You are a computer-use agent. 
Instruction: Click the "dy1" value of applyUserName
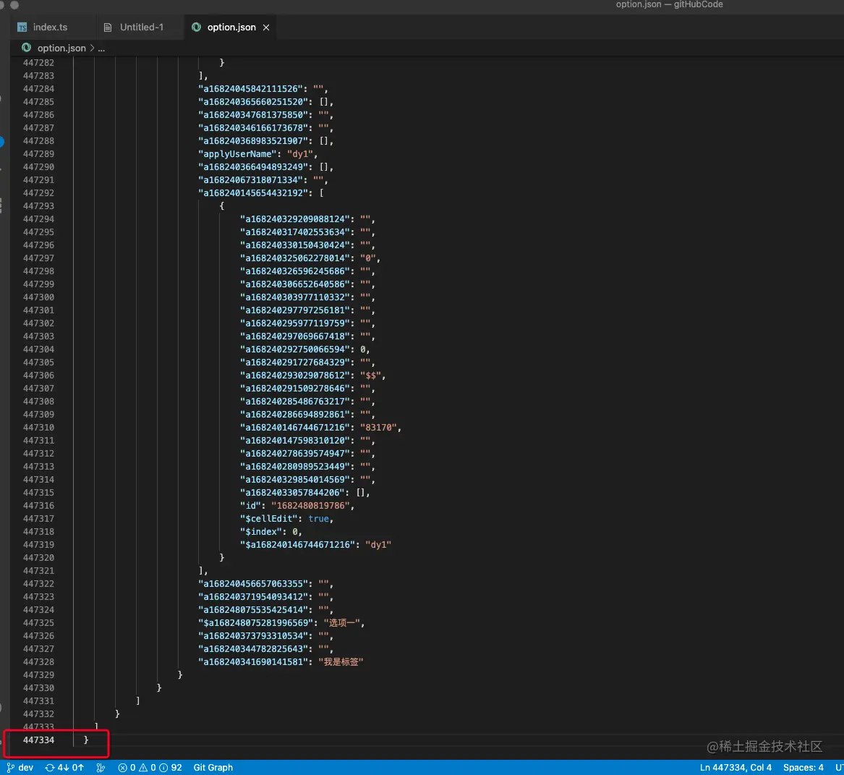tap(300, 154)
